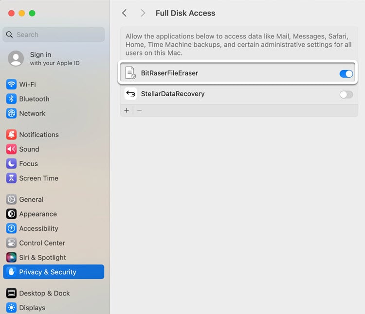Open the Sound speaker icon
This screenshot has width=365, height=314.
click(x=11, y=149)
